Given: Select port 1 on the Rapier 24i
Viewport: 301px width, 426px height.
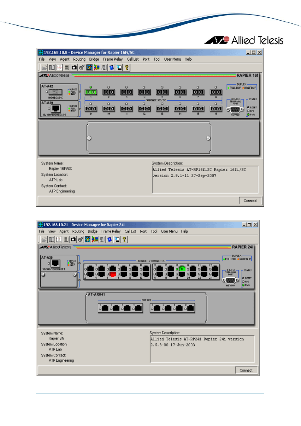Looking at the screenshot, I should pos(90,269).
